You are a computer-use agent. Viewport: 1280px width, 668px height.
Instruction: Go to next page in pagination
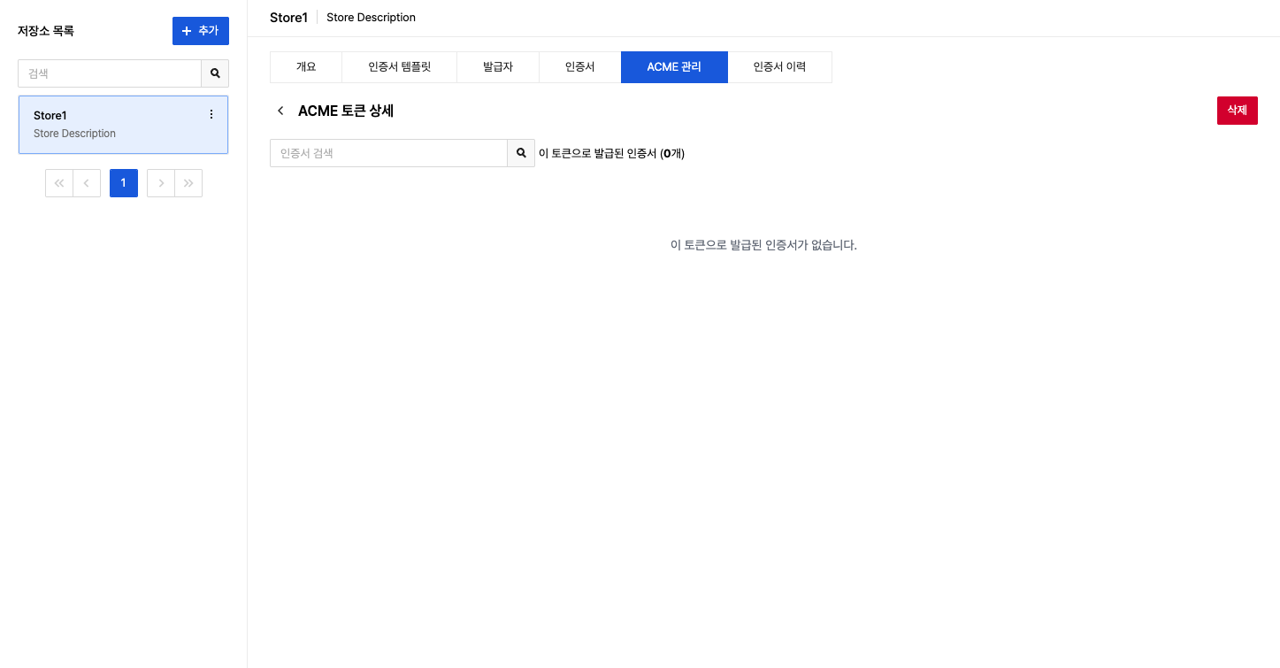161,183
